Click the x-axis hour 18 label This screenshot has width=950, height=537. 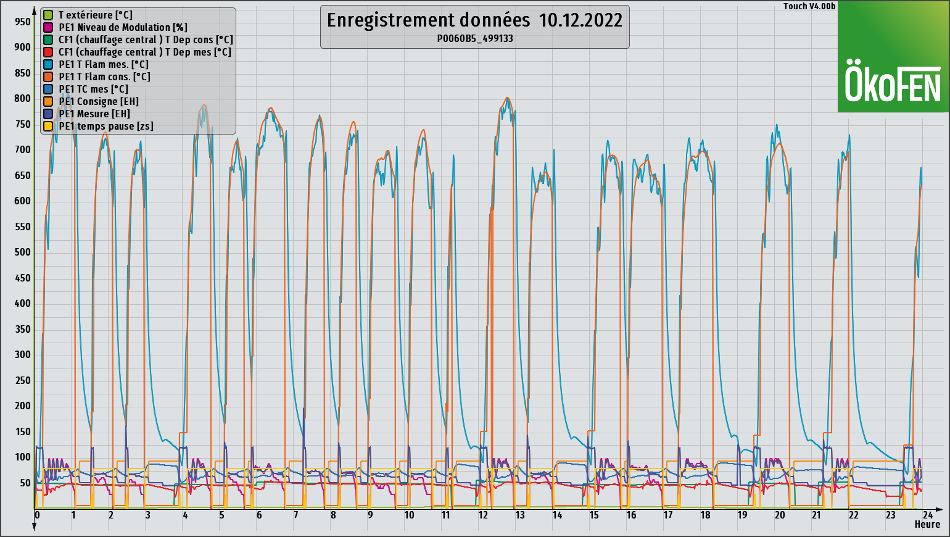[x=705, y=515]
